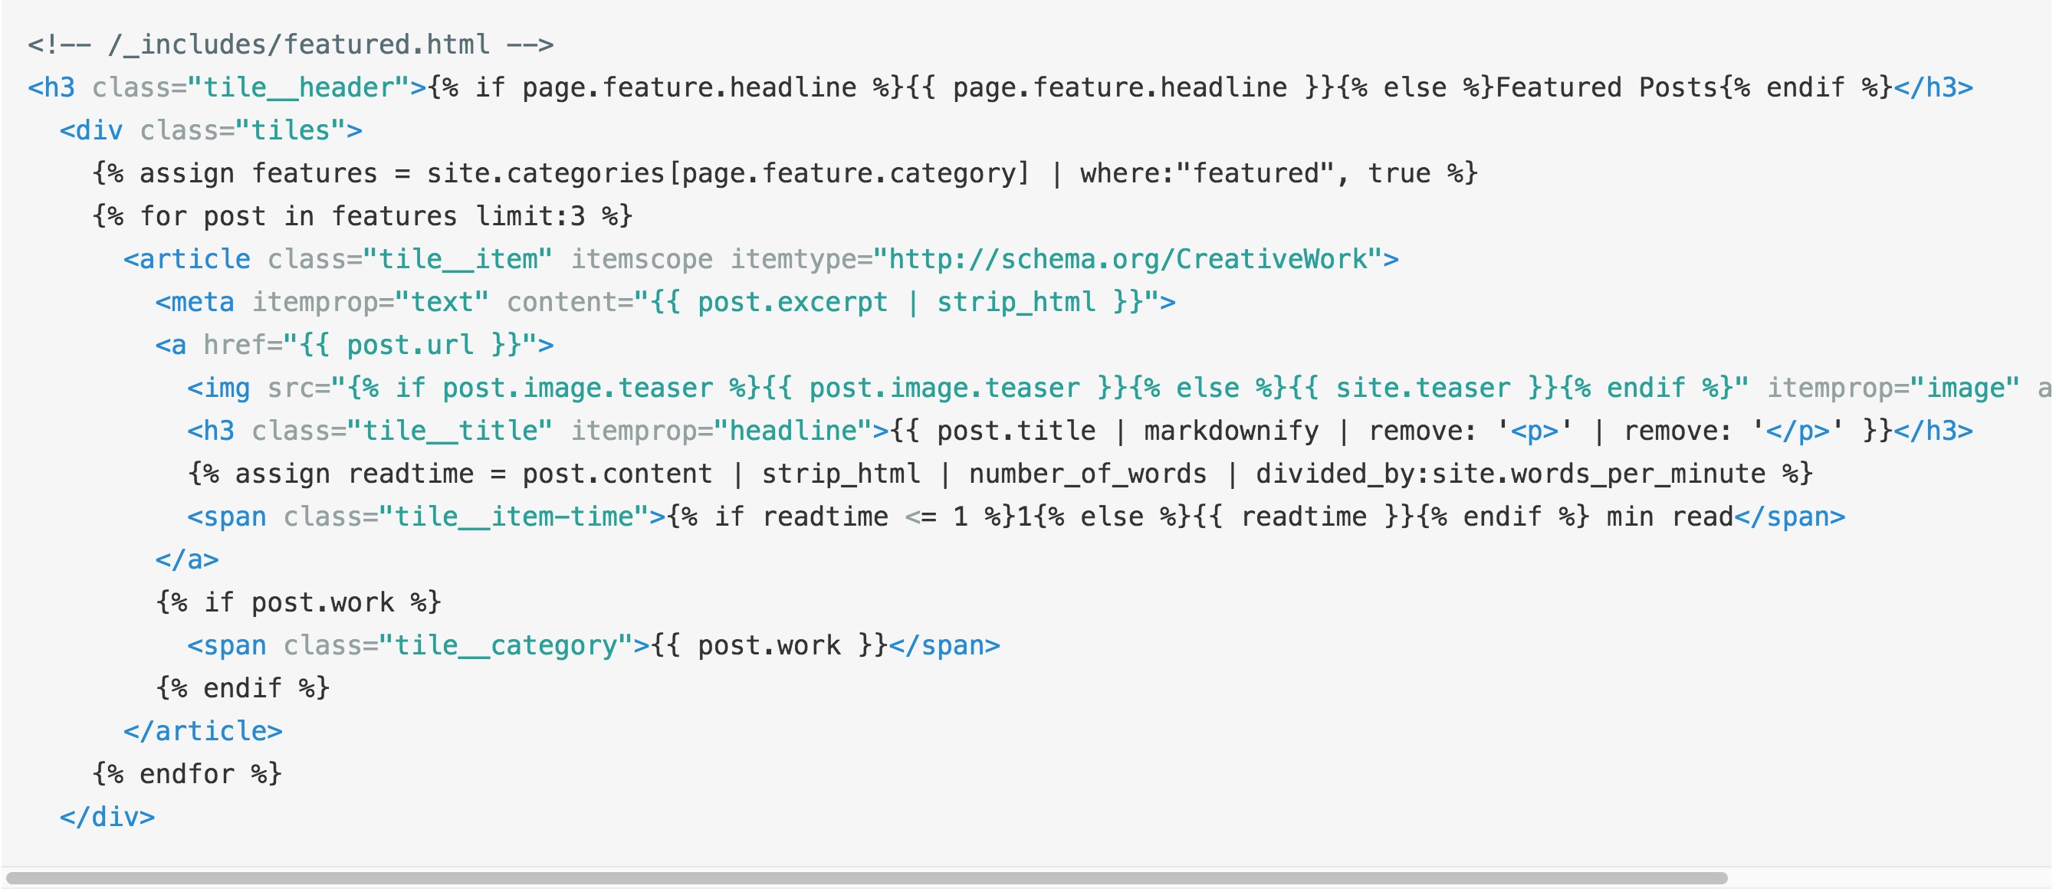Click the span tile__category line
Screen dimensions: 2056x892
click(x=593, y=645)
